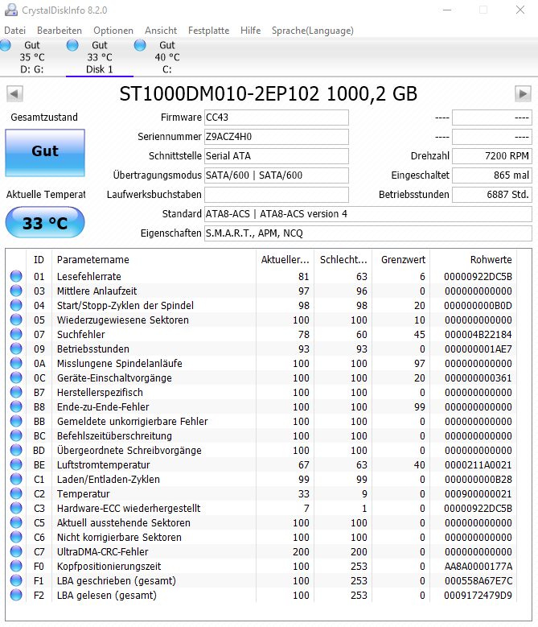Click status circle of Geräte-Einschaltvorgänge row

tap(16, 377)
